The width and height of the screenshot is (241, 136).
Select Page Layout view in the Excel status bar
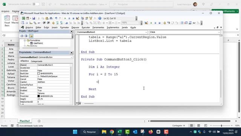pos(198,125)
